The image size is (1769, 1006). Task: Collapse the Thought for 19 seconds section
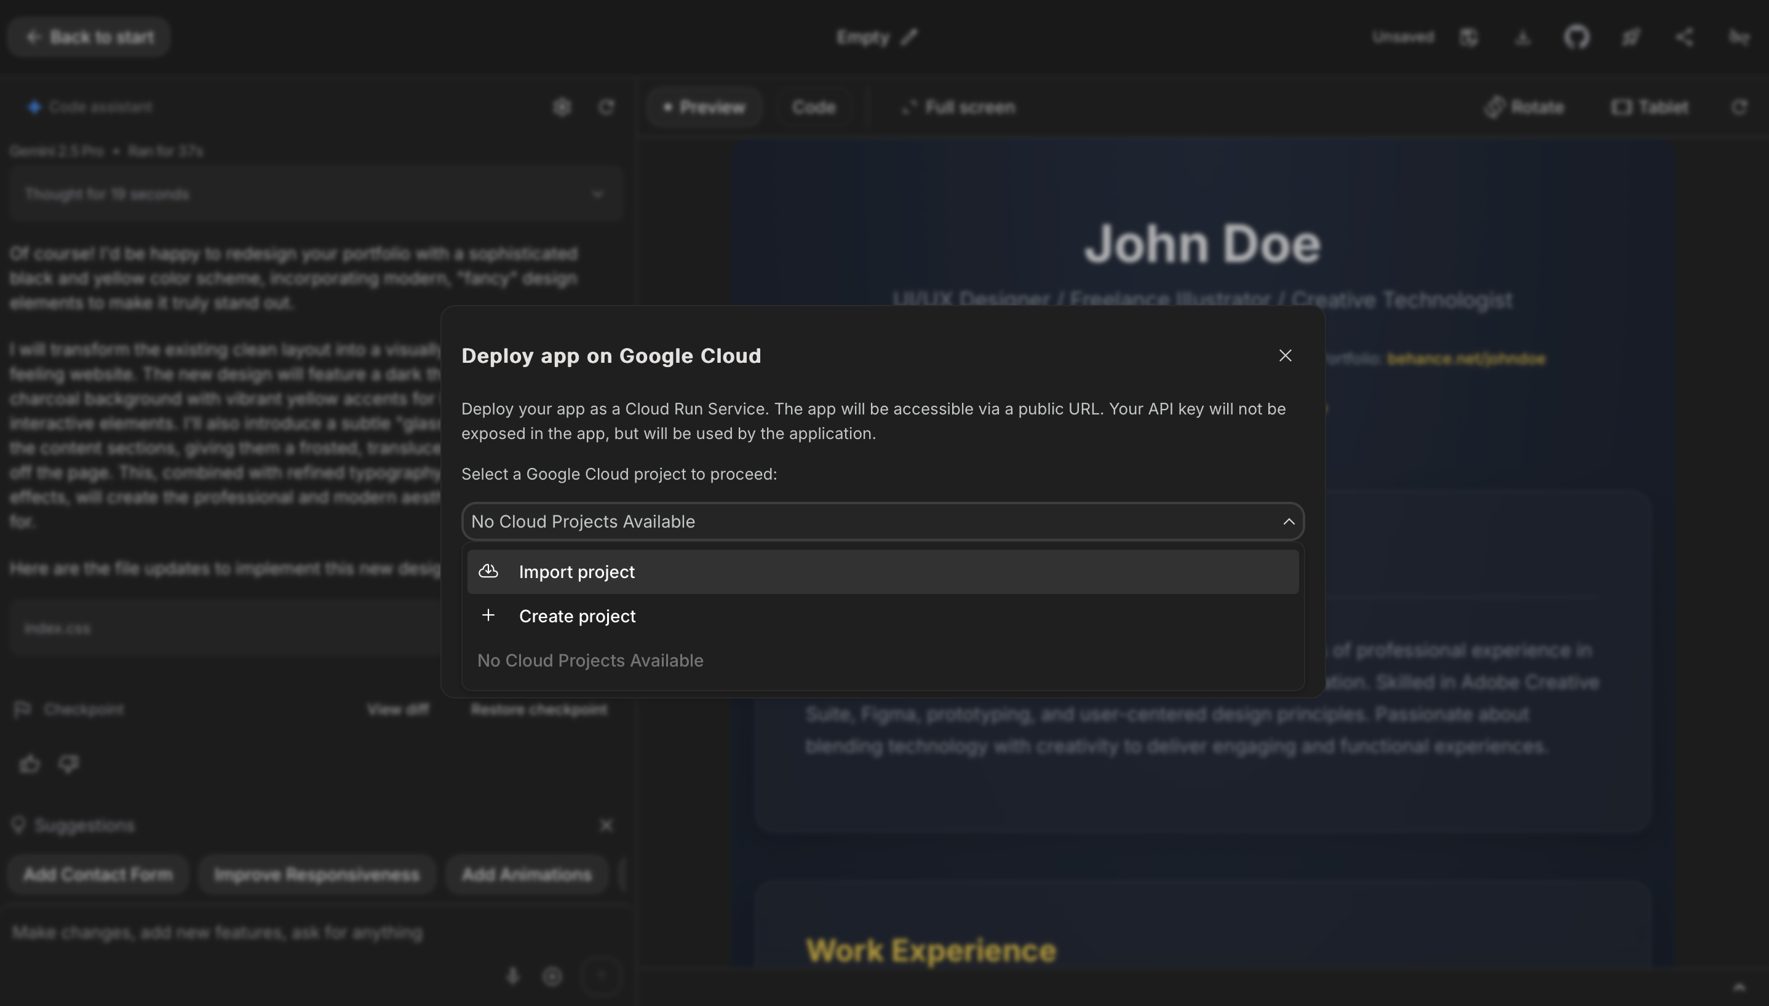597,194
